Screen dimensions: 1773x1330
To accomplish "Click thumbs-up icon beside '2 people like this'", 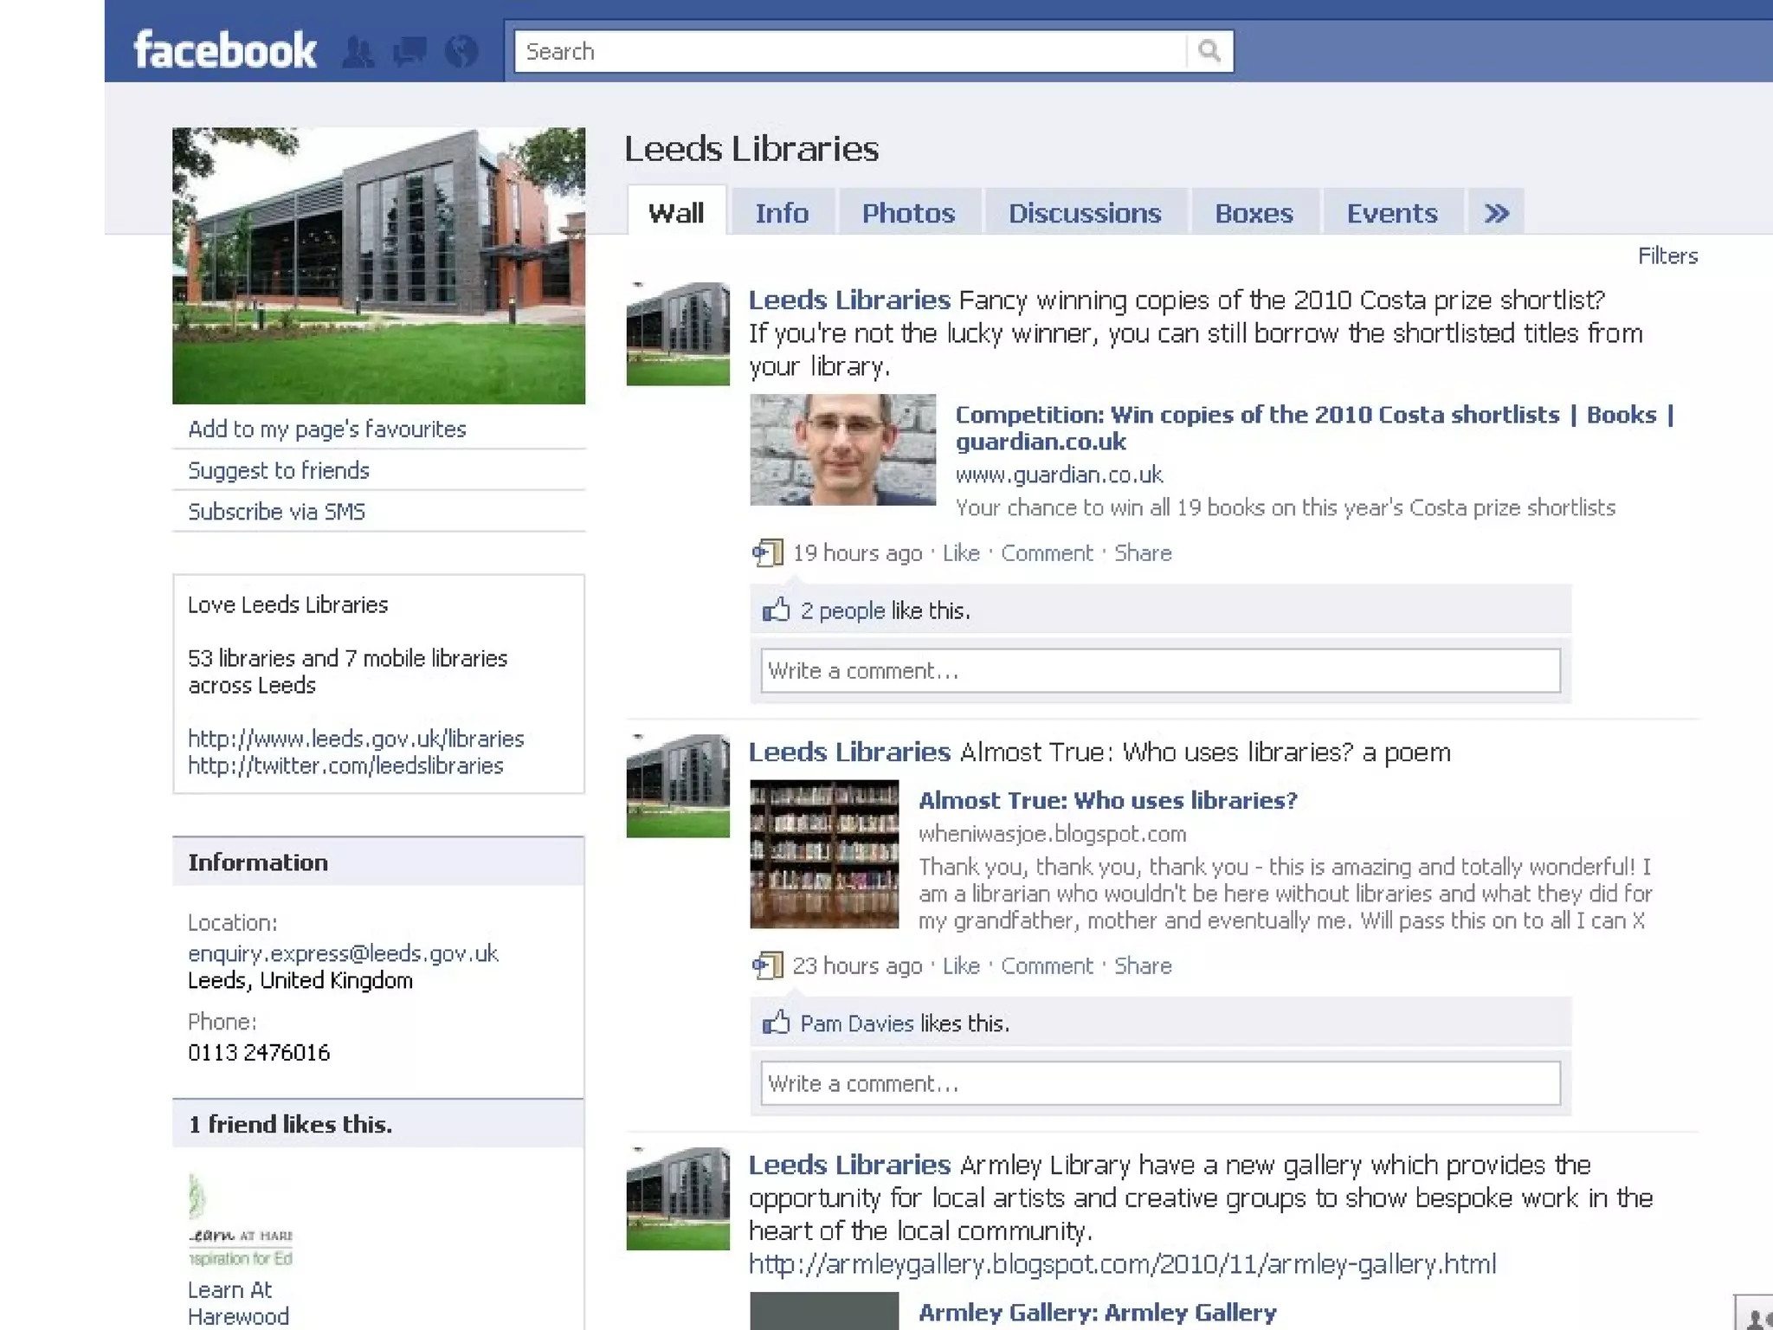I will point(776,610).
